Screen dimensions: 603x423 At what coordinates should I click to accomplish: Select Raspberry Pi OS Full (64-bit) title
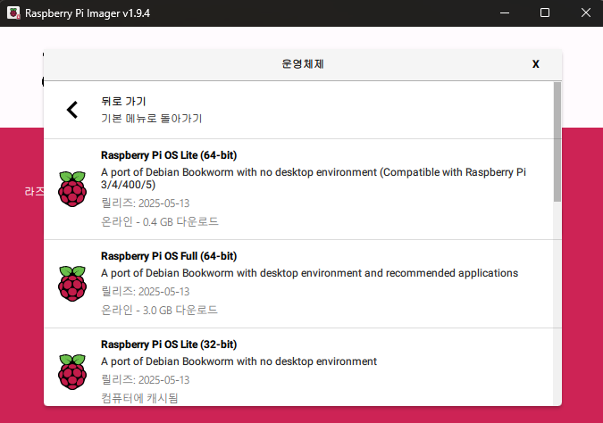pyautogui.click(x=169, y=256)
